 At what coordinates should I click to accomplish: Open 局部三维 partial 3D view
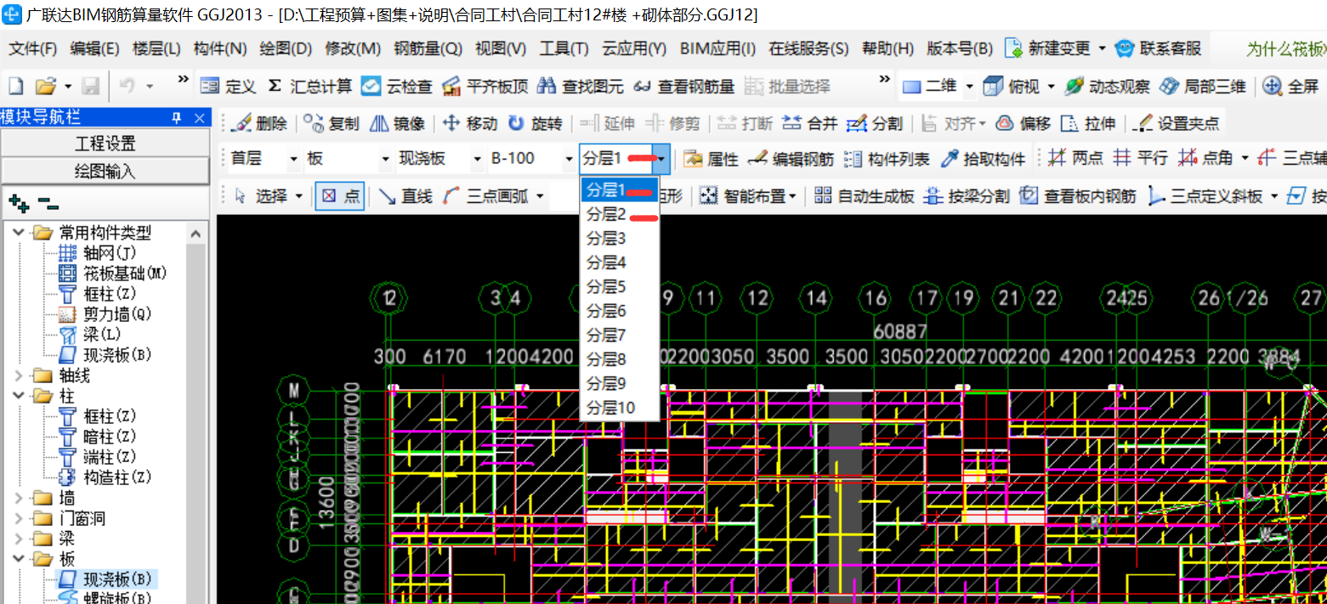coord(1203,86)
